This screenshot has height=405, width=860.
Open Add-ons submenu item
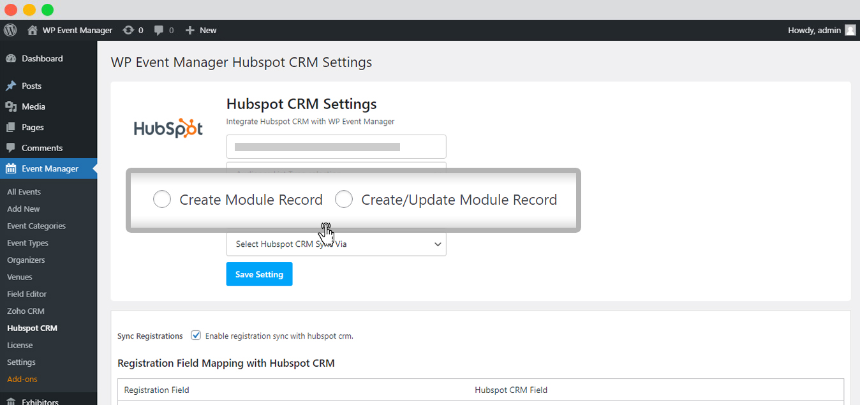point(22,379)
